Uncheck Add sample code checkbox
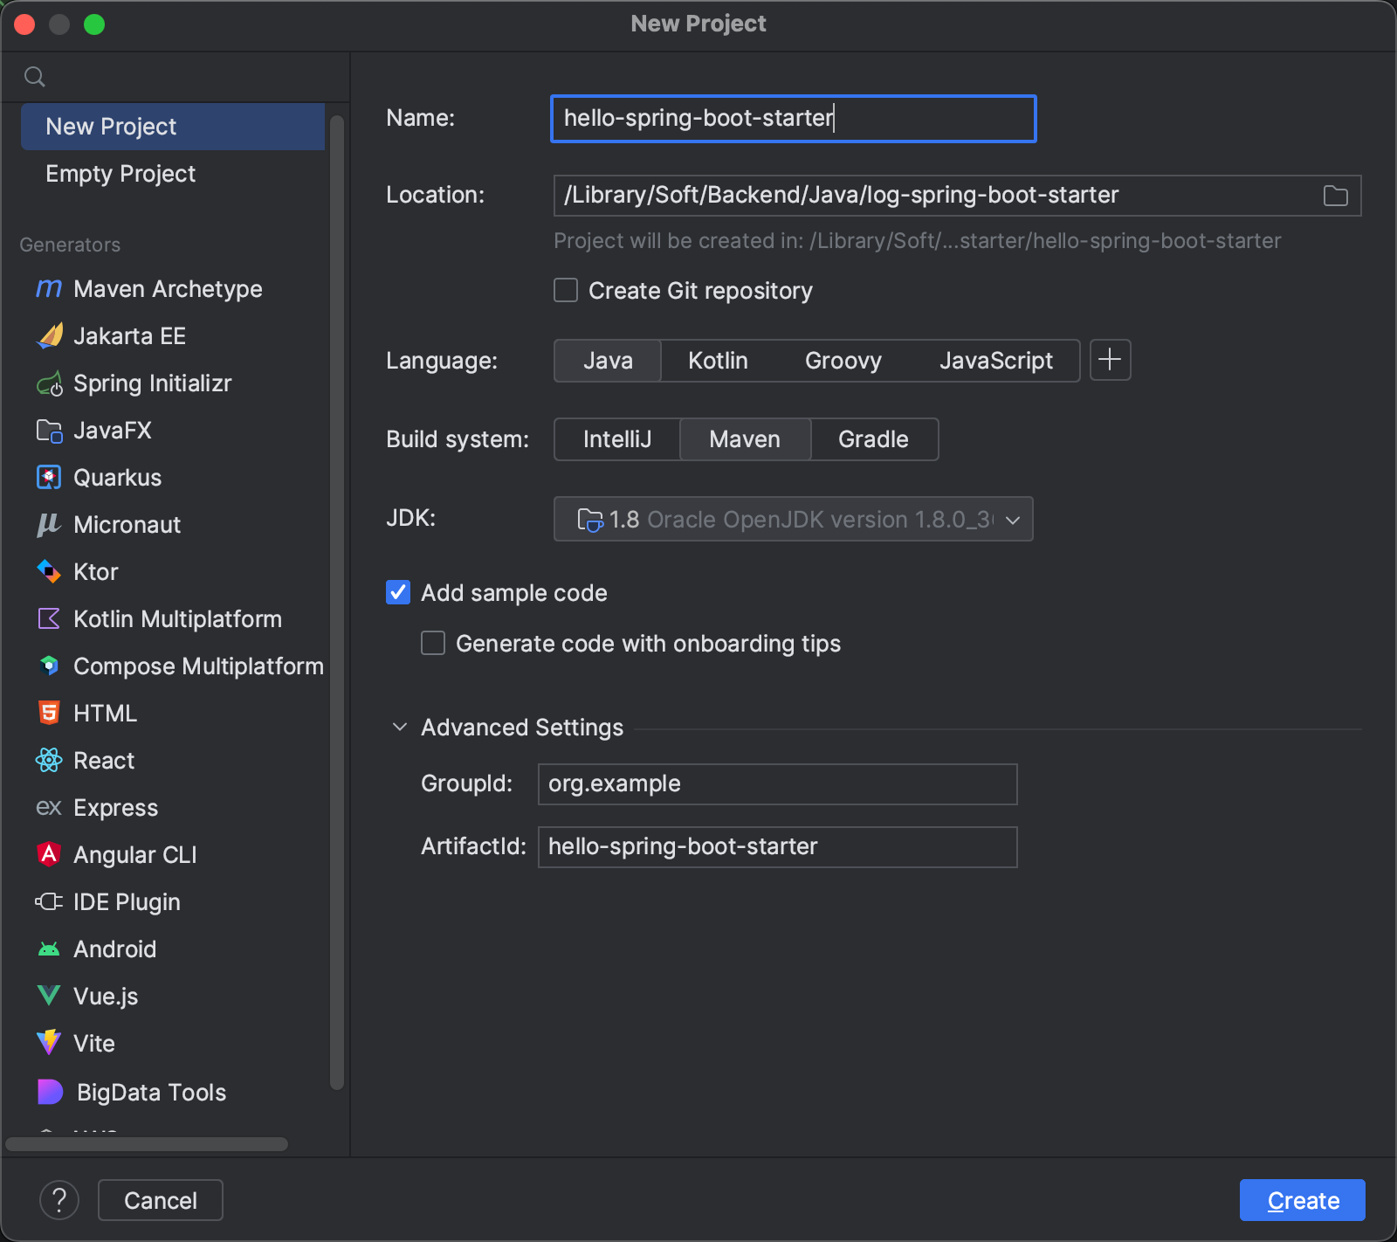Screen dimensions: 1397x1242 [x=398, y=592]
